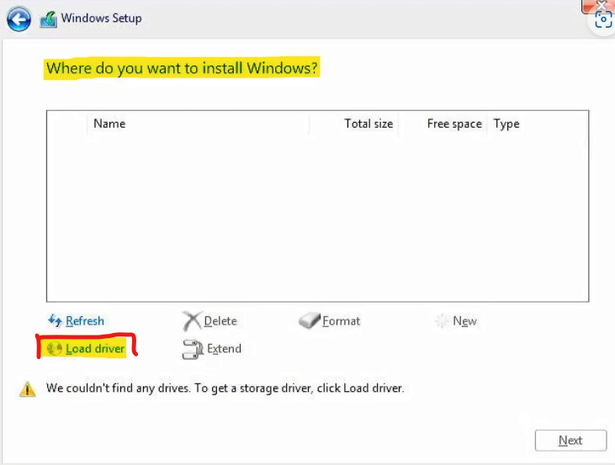Click the Next button
The height and width of the screenshot is (465, 615).
click(570, 441)
